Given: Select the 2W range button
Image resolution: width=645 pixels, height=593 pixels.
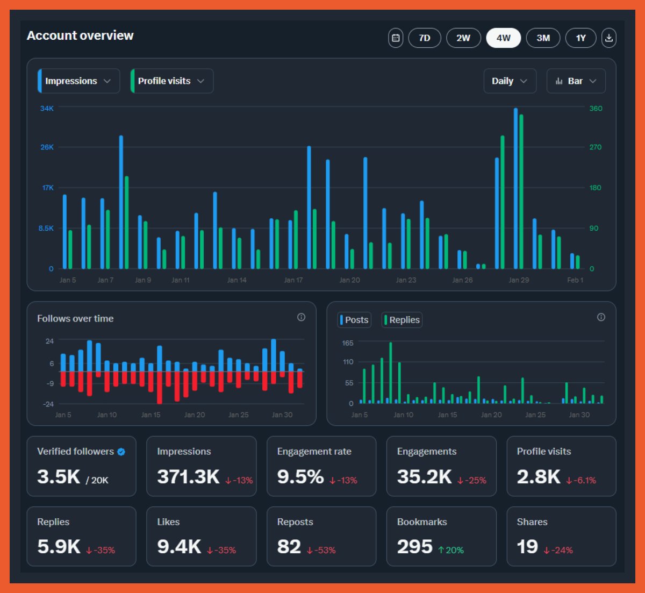Looking at the screenshot, I should pos(463,38).
